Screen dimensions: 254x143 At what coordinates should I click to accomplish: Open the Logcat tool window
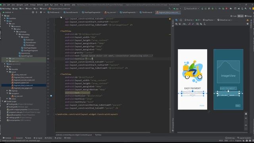coord(38,138)
